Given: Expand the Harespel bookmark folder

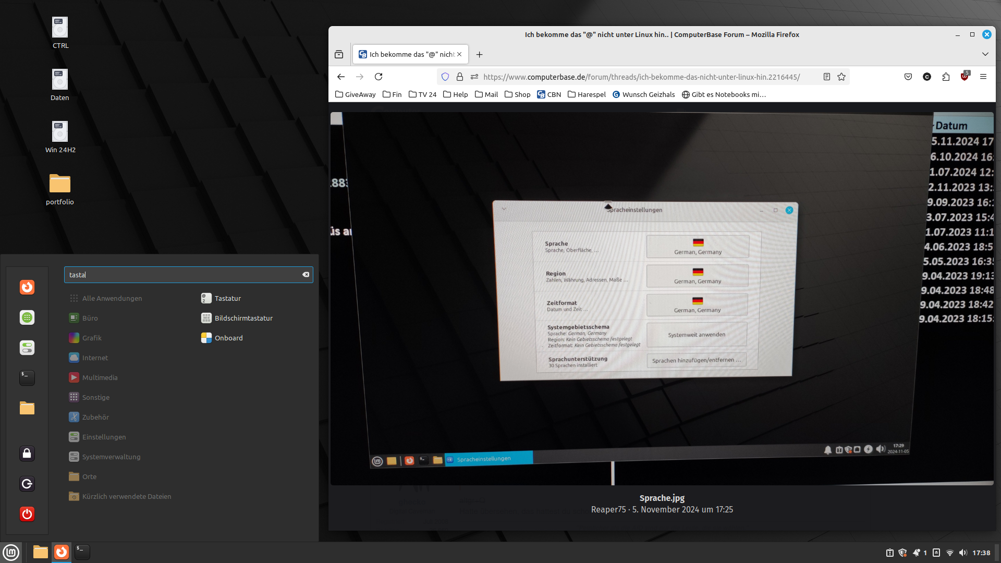Looking at the screenshot, I should coord(587,94).
